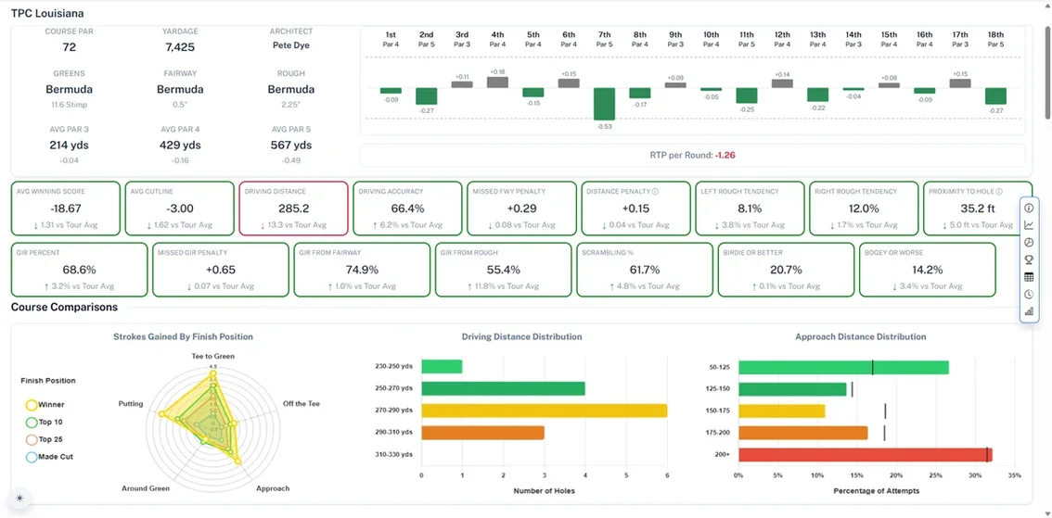This screenshot has height=518, width=1052.
Task: Open the line chart icon in the sidebar
Action: 1029,225
